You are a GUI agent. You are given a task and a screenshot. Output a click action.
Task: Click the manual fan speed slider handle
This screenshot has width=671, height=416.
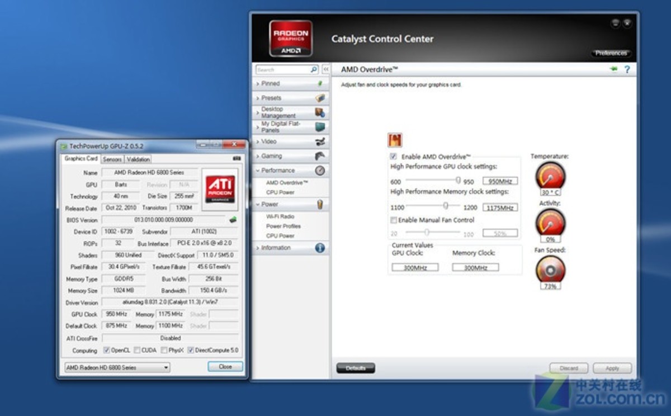pyautogui.click(x=427, y=232)
